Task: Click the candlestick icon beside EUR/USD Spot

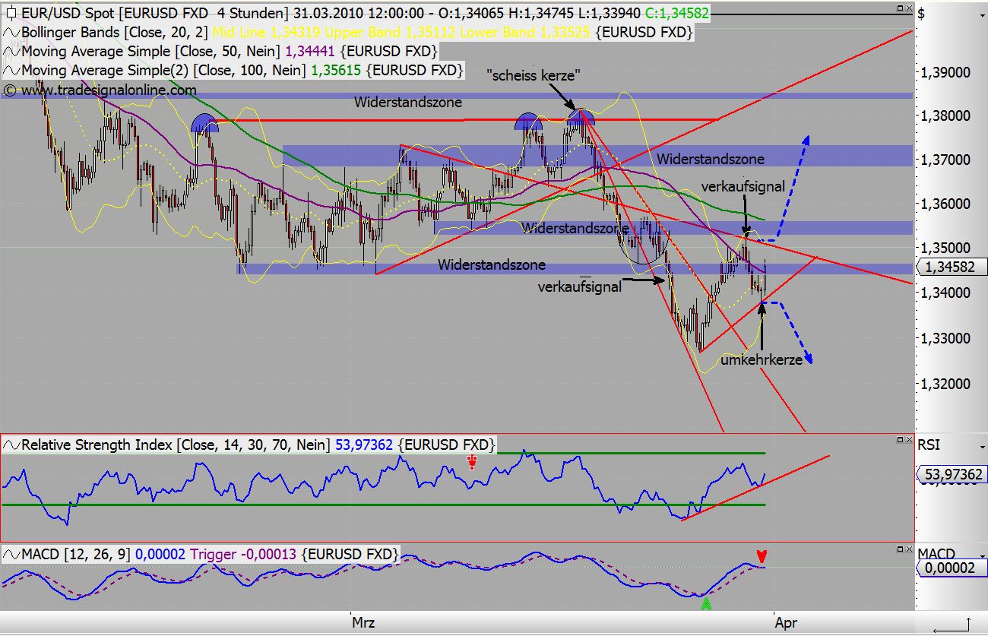Action: tap(11, 13)
